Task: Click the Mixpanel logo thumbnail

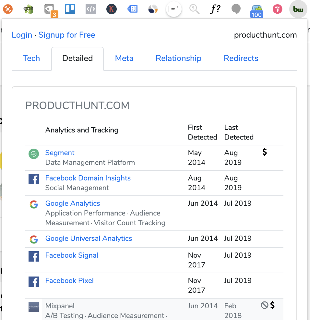Action: (34, 307)
